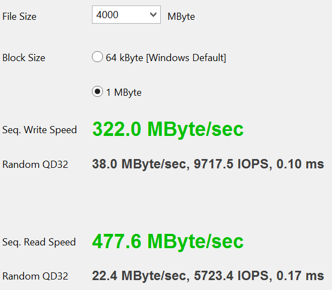Select the 1 MByte radio button
Viewport: 332px width, 290px height.
click(x=97, y=92)
